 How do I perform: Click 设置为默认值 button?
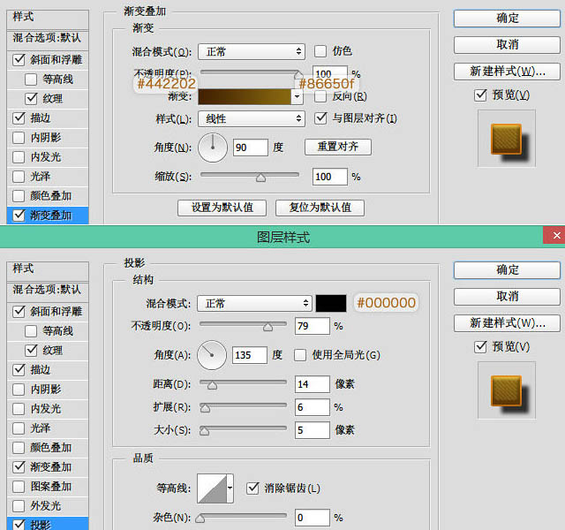pos(222,208)
